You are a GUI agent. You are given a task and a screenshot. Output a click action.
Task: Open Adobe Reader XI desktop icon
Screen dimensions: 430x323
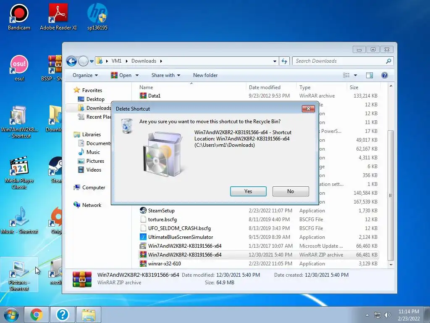(58, 17)
